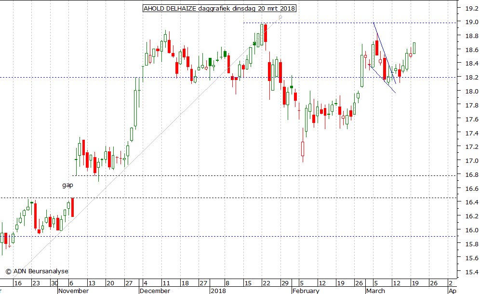Click the 'December' month label
480x294 pixels.
155,291
